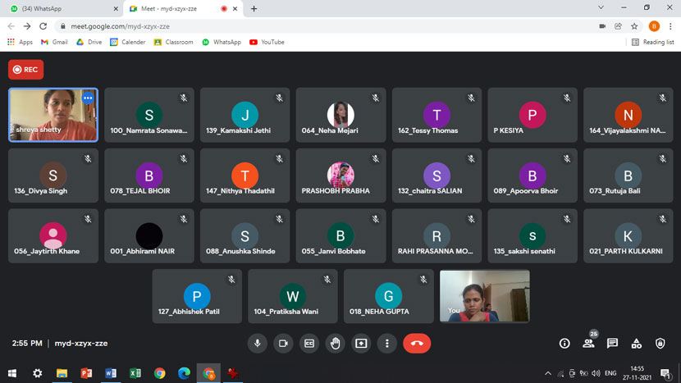
Task: Open options on shreya shetty's tile
Action: (x=88, y=98)
